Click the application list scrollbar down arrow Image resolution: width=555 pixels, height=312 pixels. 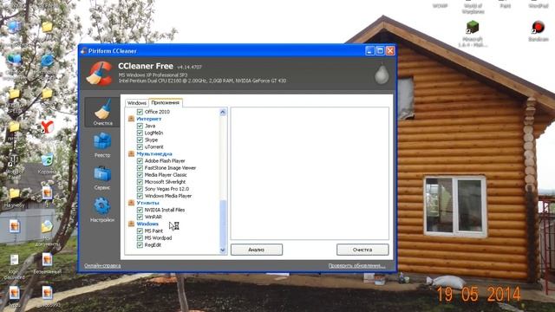click(x=223, y=250)
